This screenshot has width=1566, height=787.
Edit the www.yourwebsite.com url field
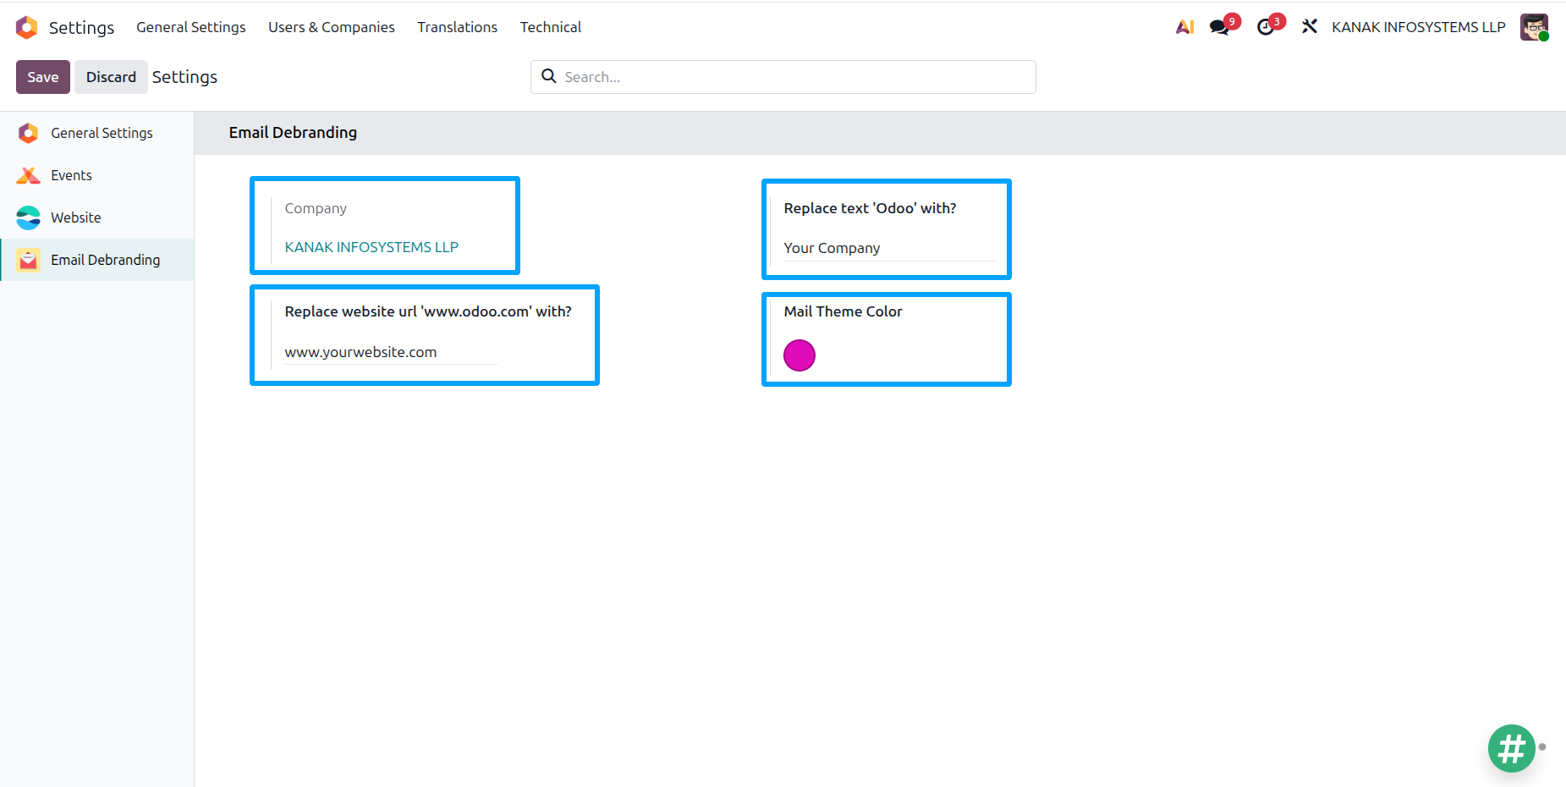pos(391,352)
